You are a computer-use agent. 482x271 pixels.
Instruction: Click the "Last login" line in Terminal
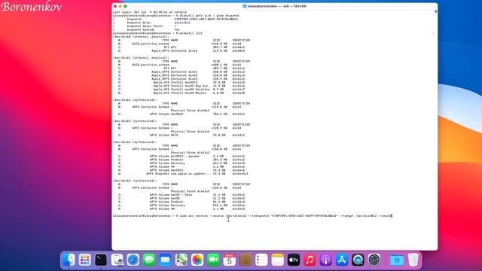point(149,12)
